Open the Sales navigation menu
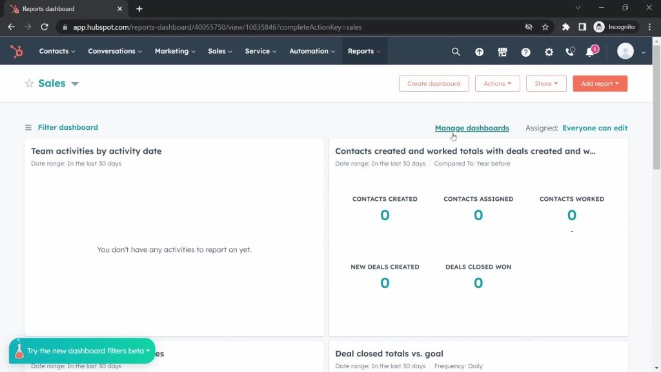 (x=220, y=51)
